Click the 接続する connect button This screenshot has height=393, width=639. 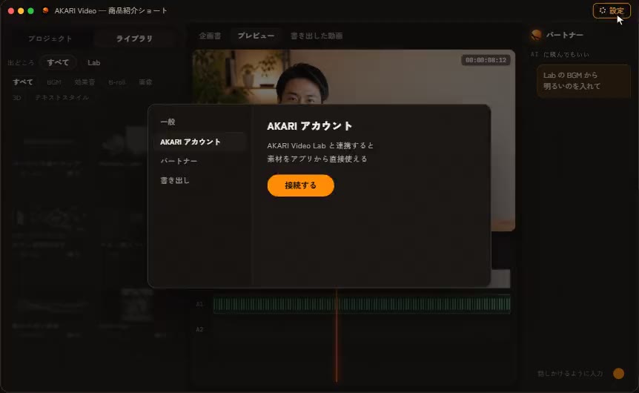tap(301, 185)
